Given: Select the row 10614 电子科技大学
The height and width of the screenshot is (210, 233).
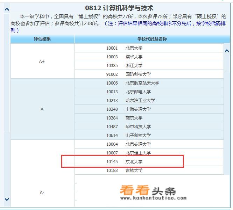Looking at the screenshot, I should pyautogui.click(x=149, y=135).
